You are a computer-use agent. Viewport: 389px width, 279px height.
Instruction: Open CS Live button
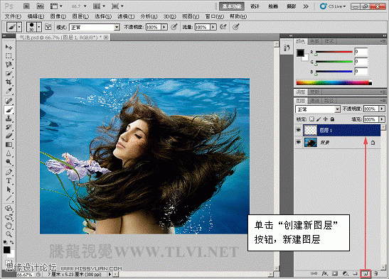pyautogui.click(x=333, y=6)
